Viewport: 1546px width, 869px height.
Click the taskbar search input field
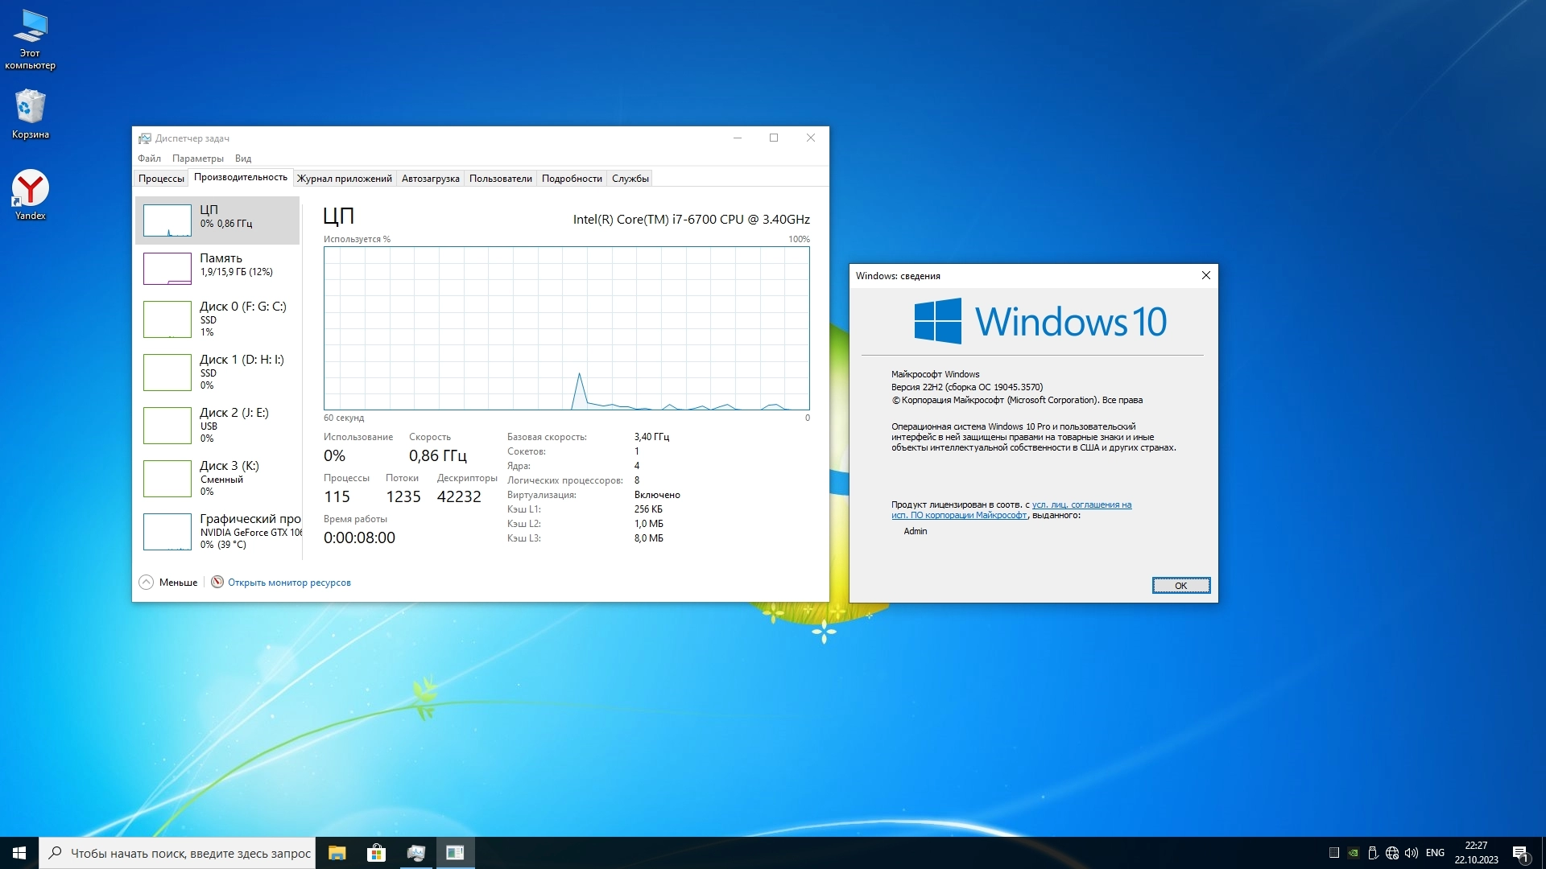190,853
